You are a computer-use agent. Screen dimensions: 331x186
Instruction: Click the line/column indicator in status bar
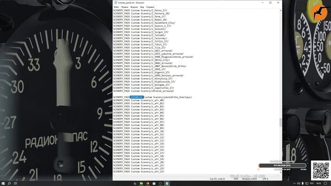tap(217, 179)
